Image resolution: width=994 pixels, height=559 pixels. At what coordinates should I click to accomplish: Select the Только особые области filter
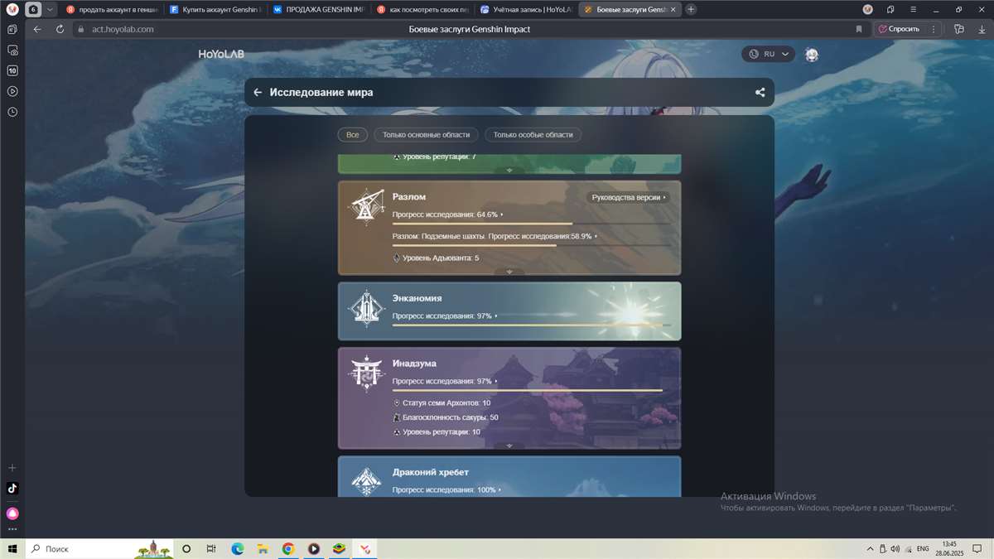click(x=533, y=134)
